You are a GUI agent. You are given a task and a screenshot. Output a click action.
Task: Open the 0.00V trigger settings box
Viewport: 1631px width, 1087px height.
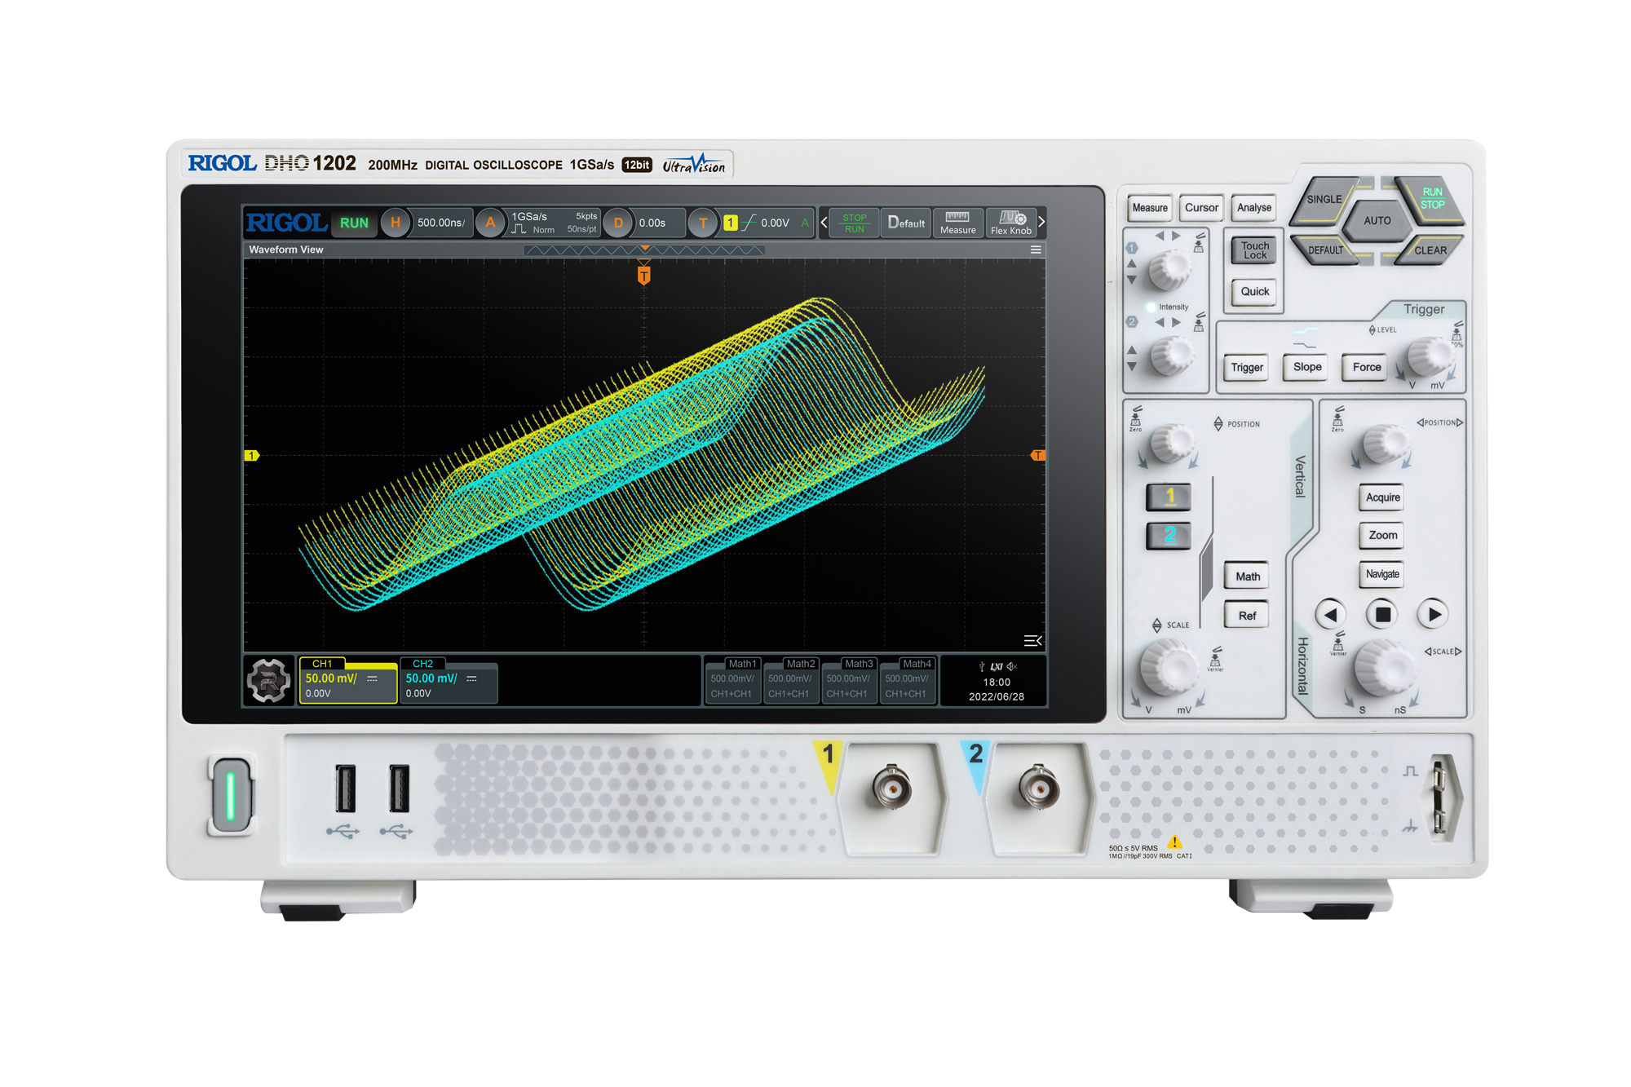point(767,223)
